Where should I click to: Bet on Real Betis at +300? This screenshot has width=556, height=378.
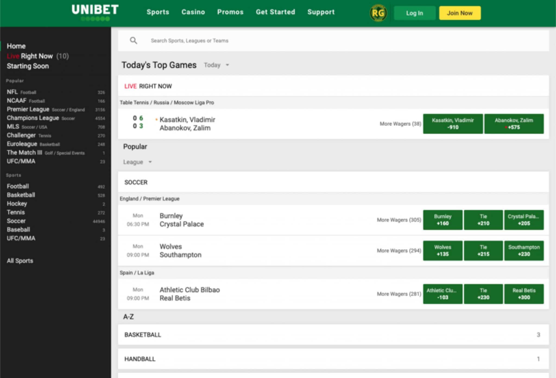(x=524, y=294)
